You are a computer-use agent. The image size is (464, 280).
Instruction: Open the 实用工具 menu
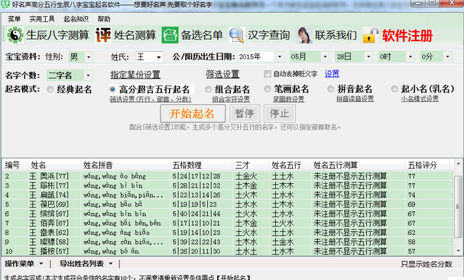(42, 19)
